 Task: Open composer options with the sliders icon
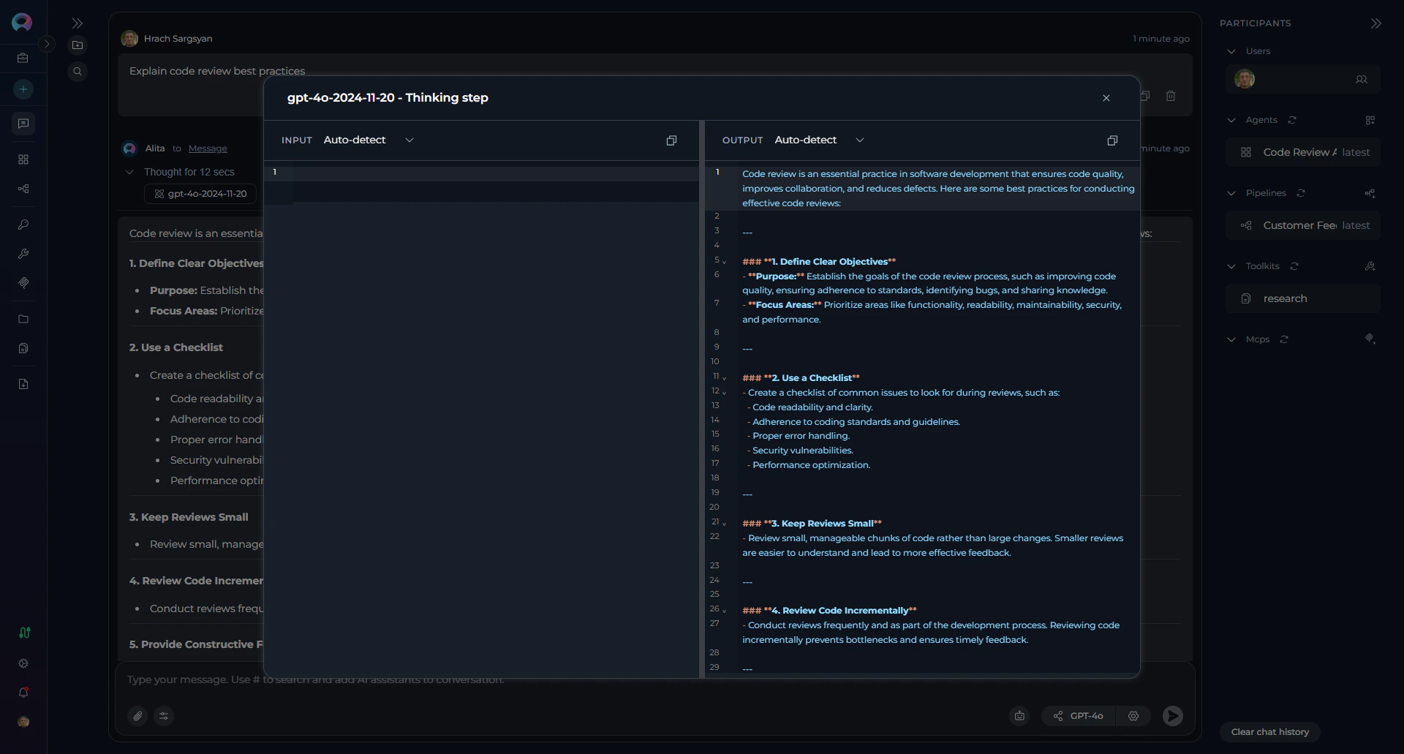click(x=164, y=716)
